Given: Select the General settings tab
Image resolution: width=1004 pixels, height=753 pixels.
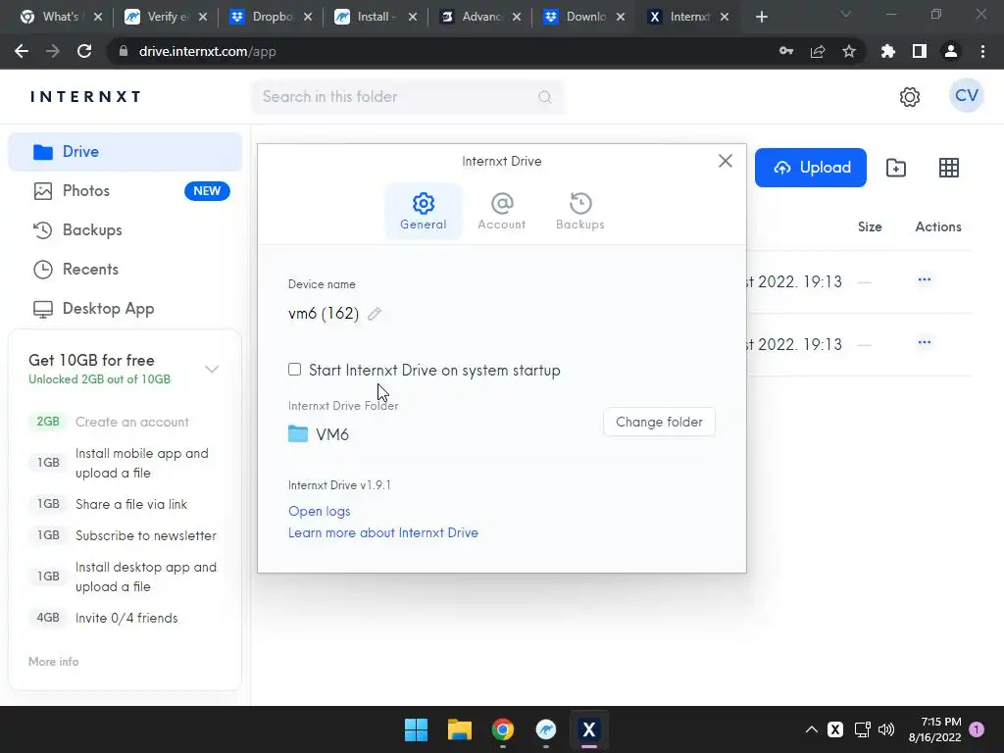Looking at the screenshot, I should pyautogui.click(x=424, y=212).
